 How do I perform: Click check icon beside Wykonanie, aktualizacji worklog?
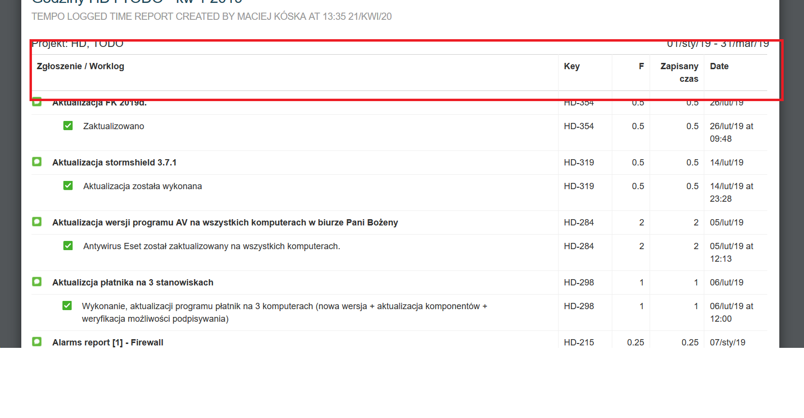click(67, 306)
